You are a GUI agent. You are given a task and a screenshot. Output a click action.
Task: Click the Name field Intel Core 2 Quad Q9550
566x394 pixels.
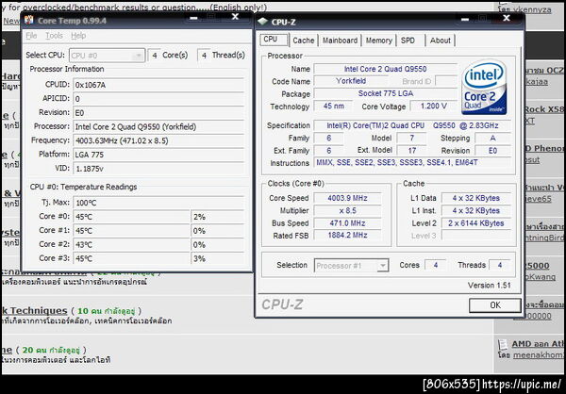click(385, 69)
